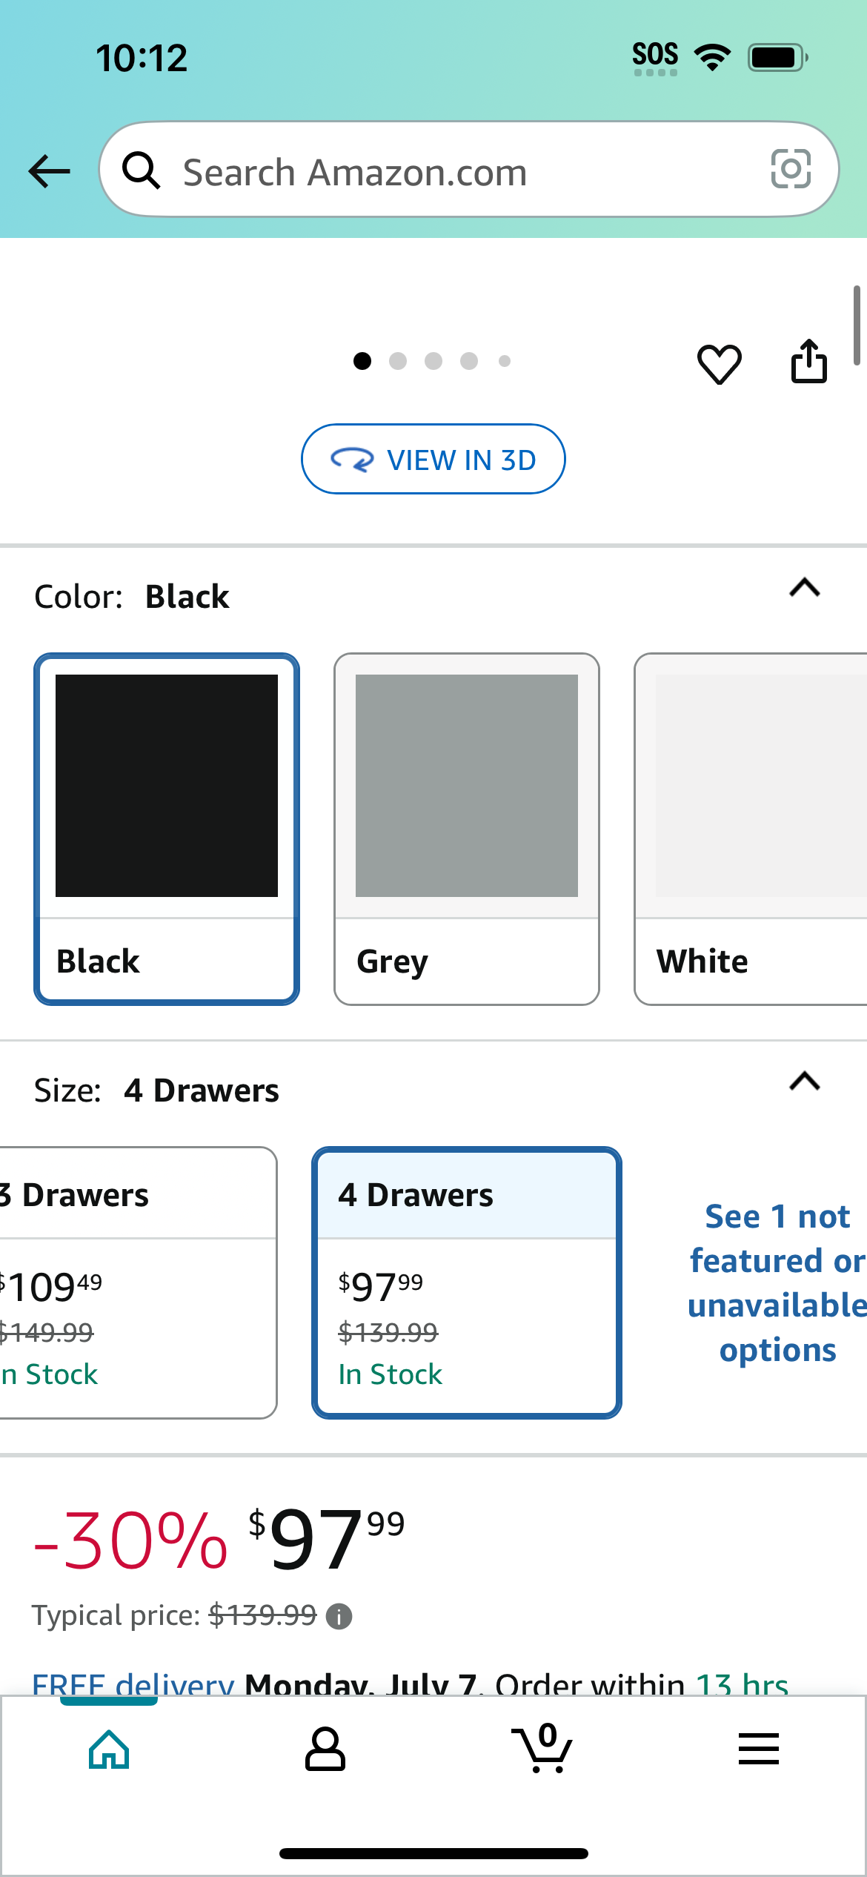Select the Grey color option
The width and height of the screenshot is (867, 1877).
[467, 829]
